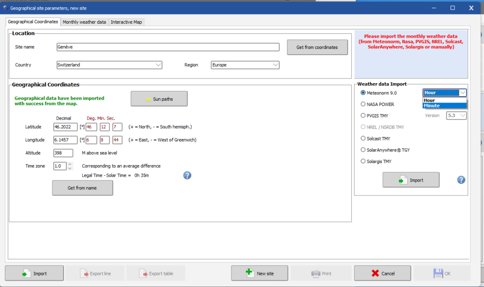
Task: Click the Sun paths button with the sun icon
Action: click(x=159, y=99)
